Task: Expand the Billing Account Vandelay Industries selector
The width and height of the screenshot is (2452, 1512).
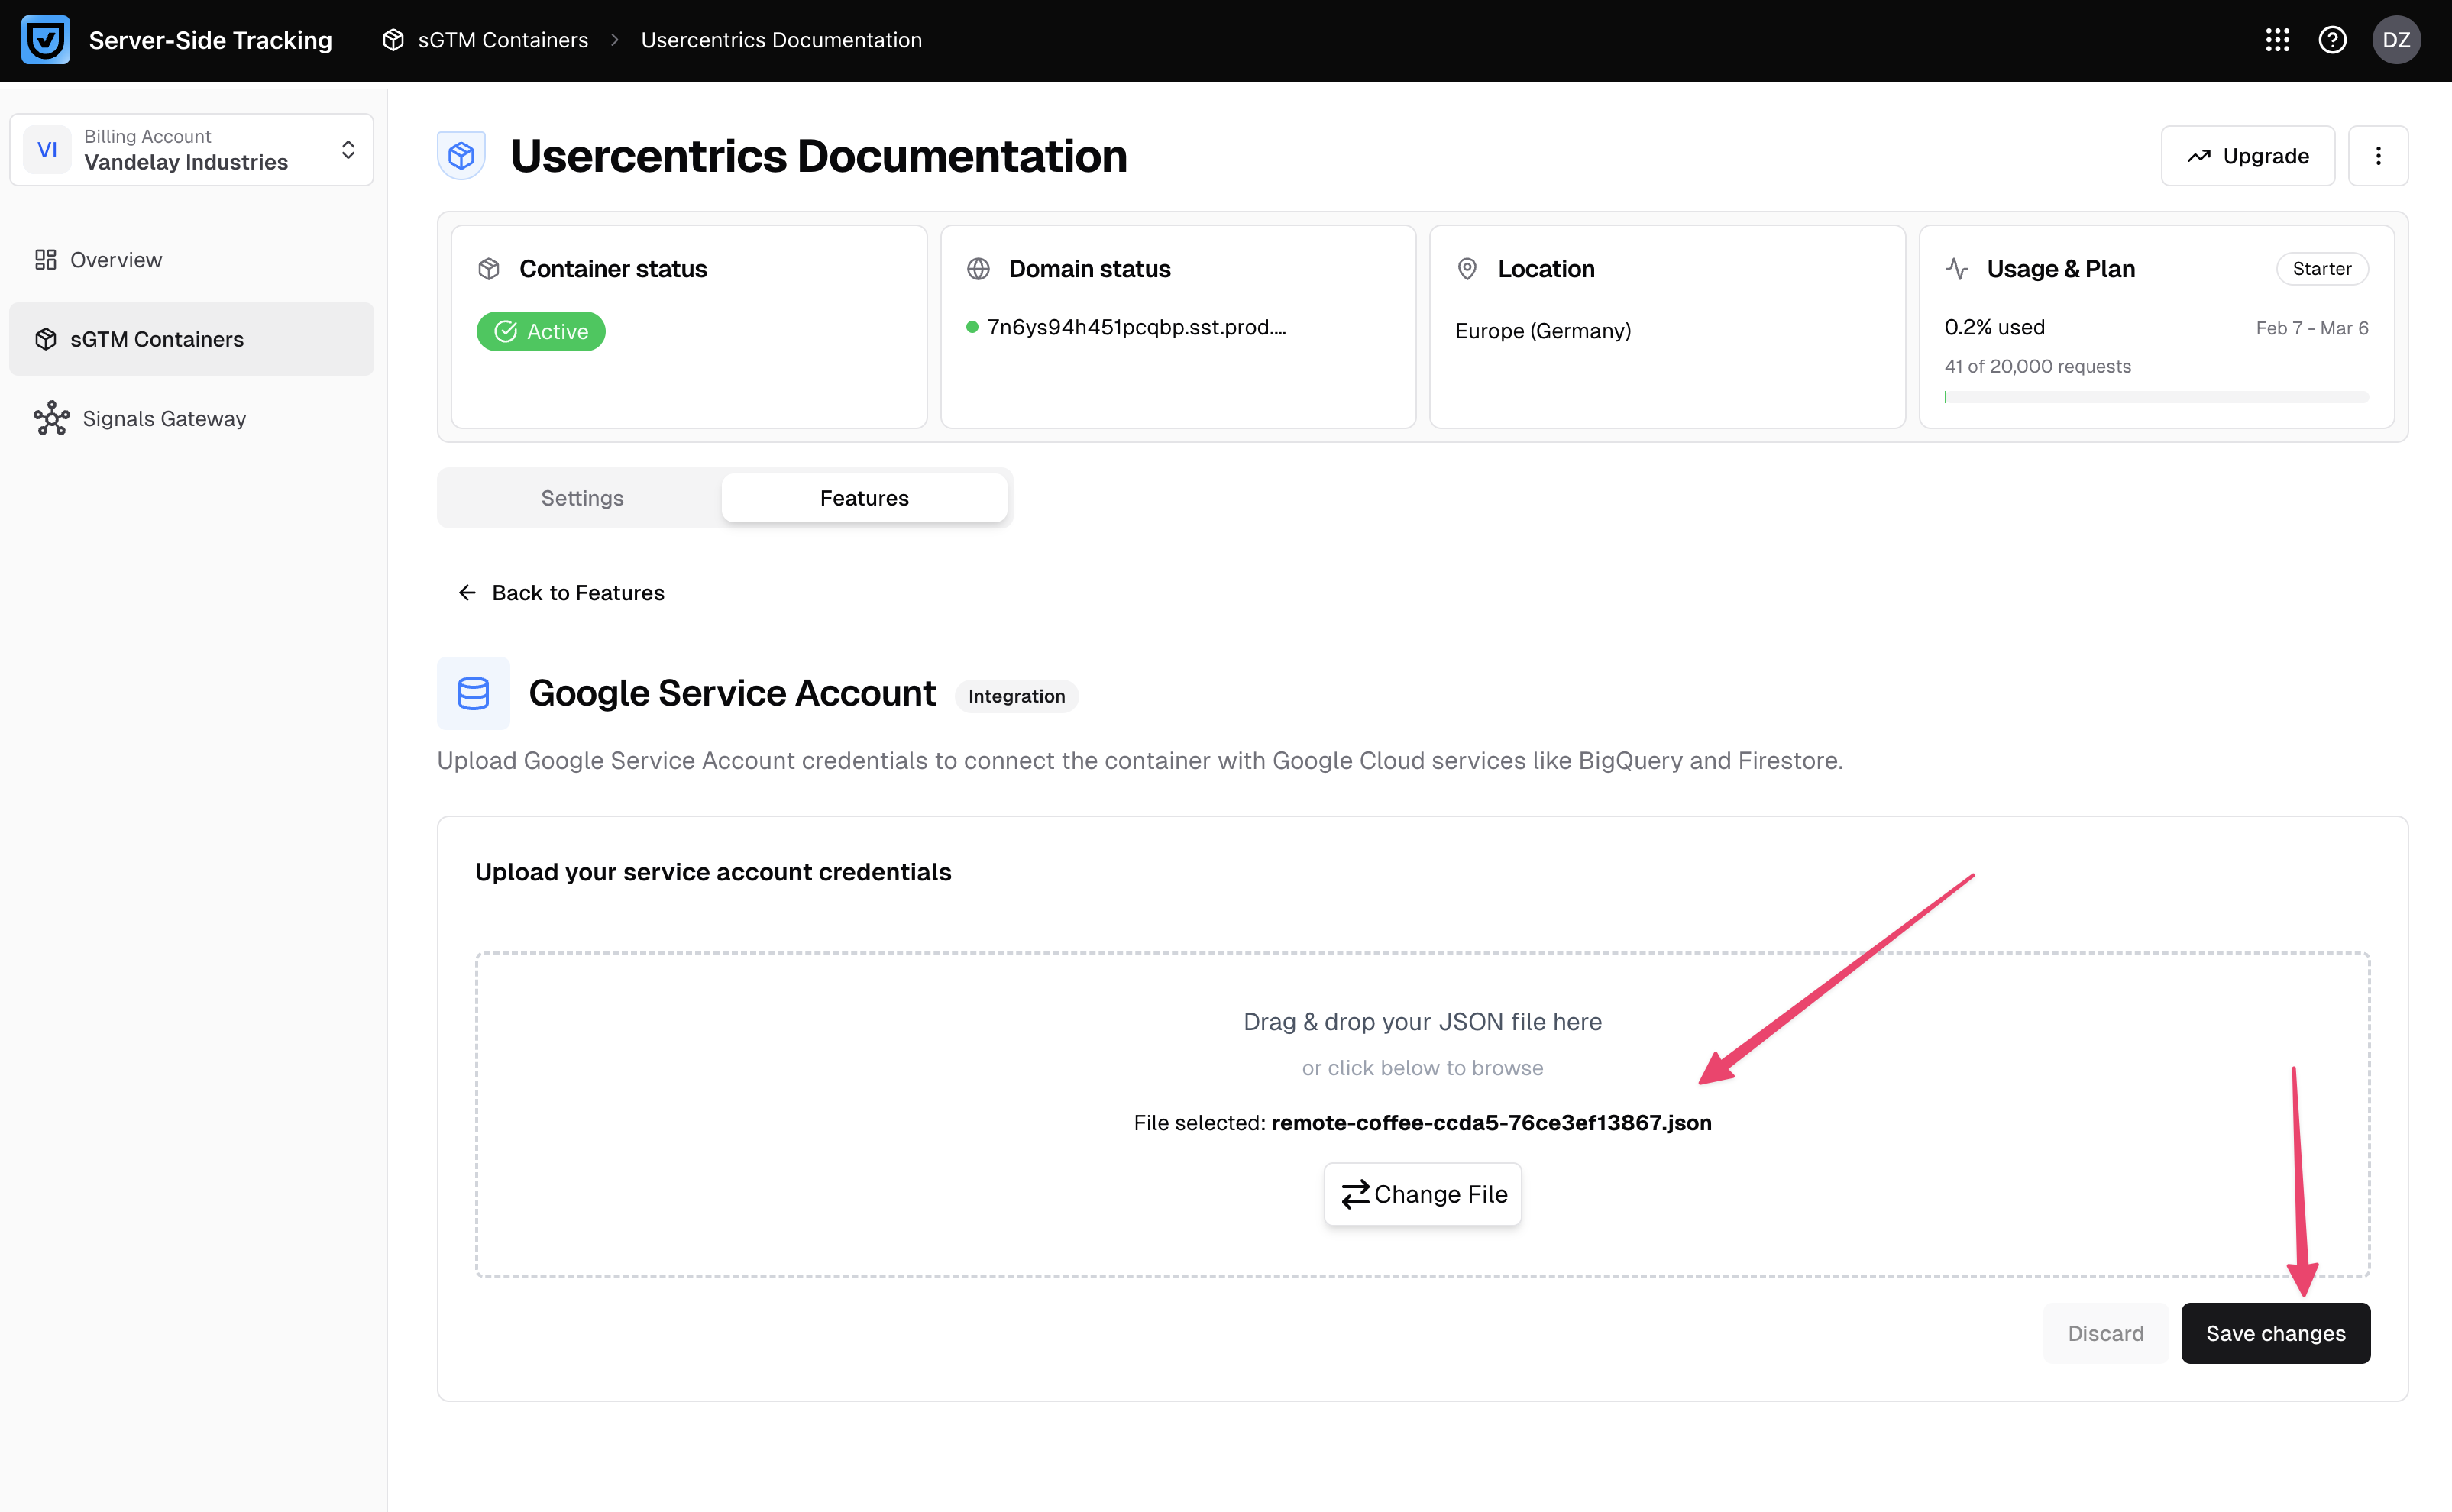Action: coord(191,150)
